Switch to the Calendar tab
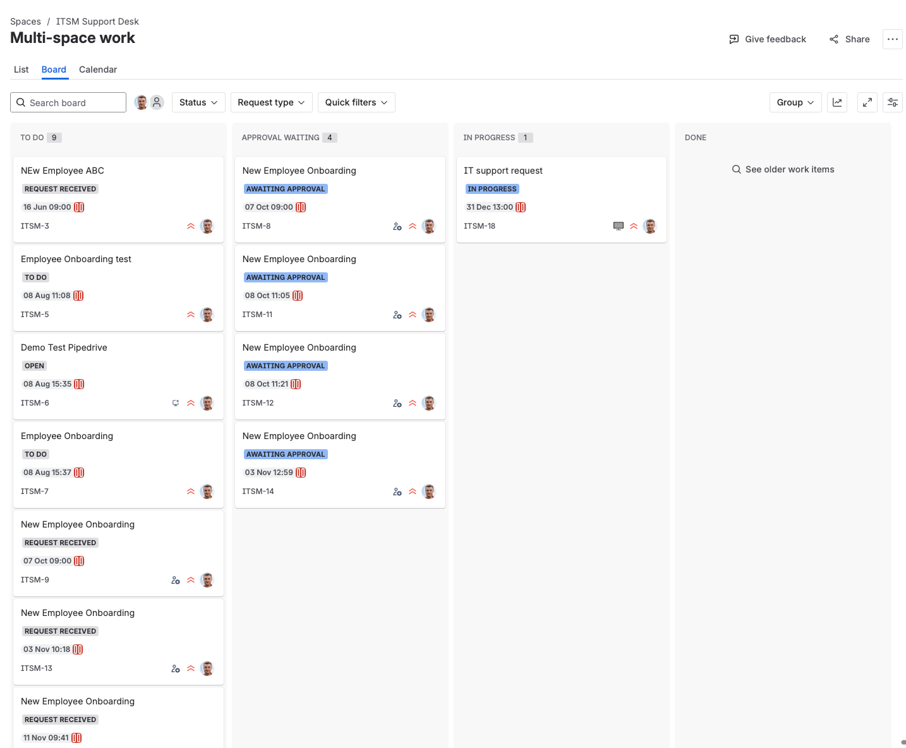The image size is (906, 748). (98, 69)
